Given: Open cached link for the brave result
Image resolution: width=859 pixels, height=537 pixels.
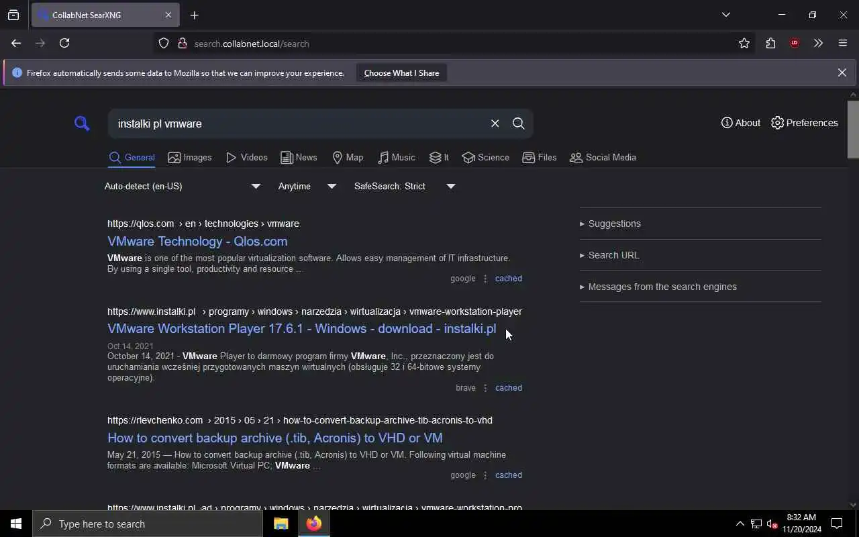Looking at the screenshot, I should click(x=509, y=388).
